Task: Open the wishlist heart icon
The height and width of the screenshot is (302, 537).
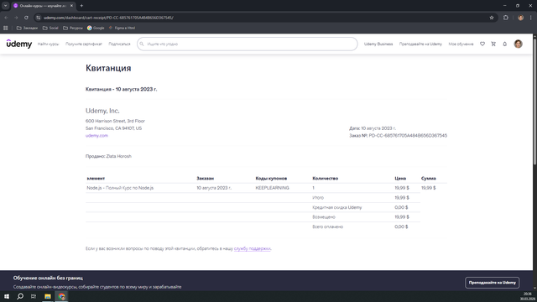Action: click(x=482, y=44)
